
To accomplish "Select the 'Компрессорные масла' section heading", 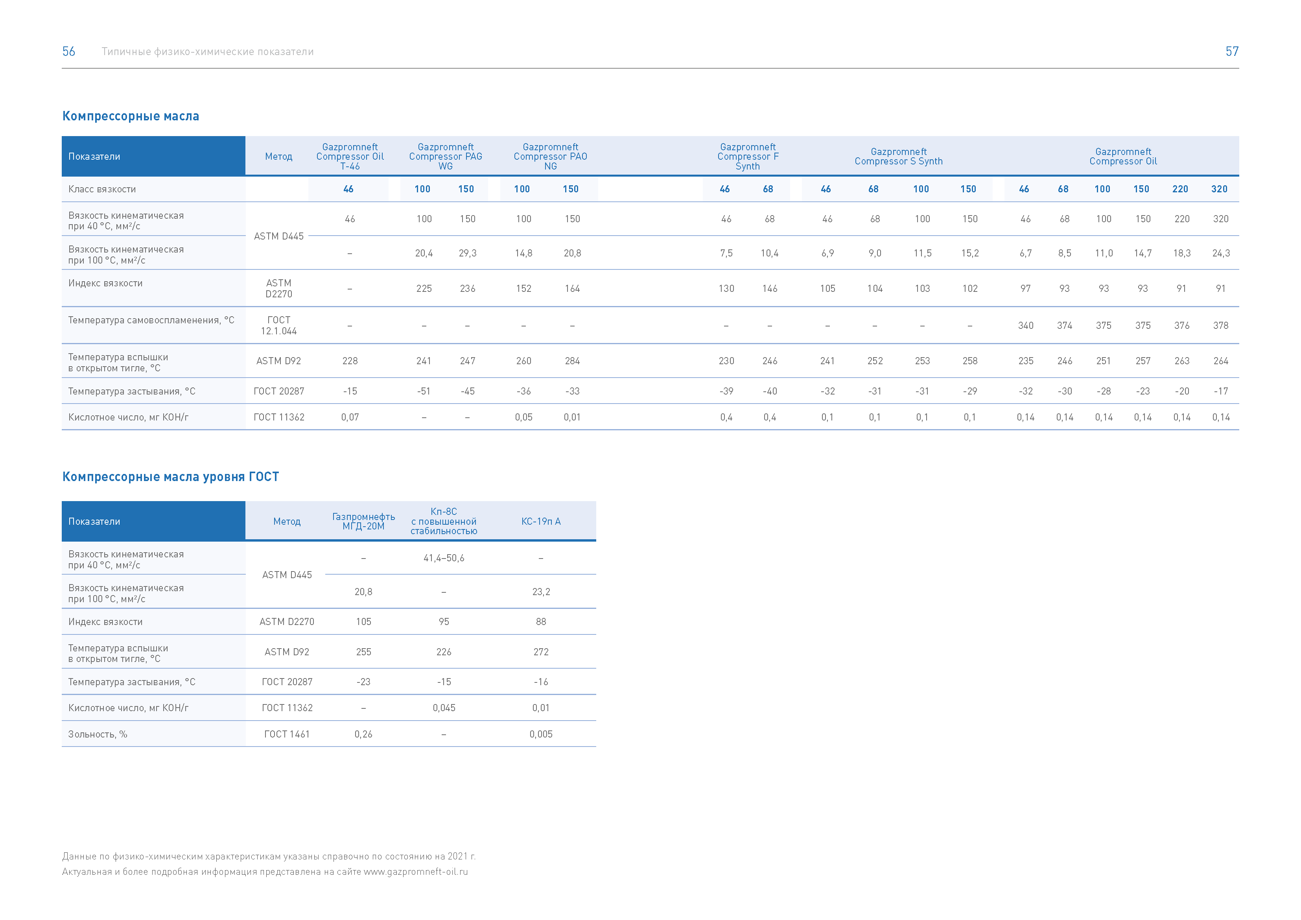I will tap(131, 116).
